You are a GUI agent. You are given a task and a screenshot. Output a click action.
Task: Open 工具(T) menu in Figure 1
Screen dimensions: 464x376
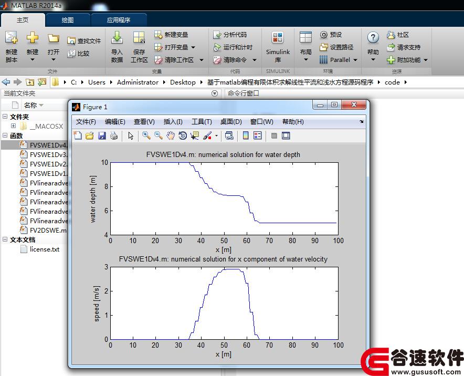pyautogui.click(x=202, y=122)
